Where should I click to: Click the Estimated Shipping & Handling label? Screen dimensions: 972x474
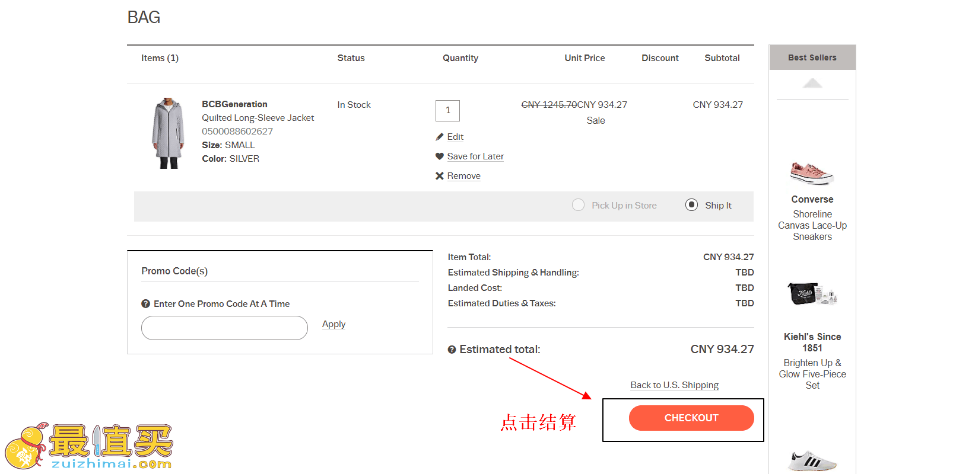tap(513, 273)
